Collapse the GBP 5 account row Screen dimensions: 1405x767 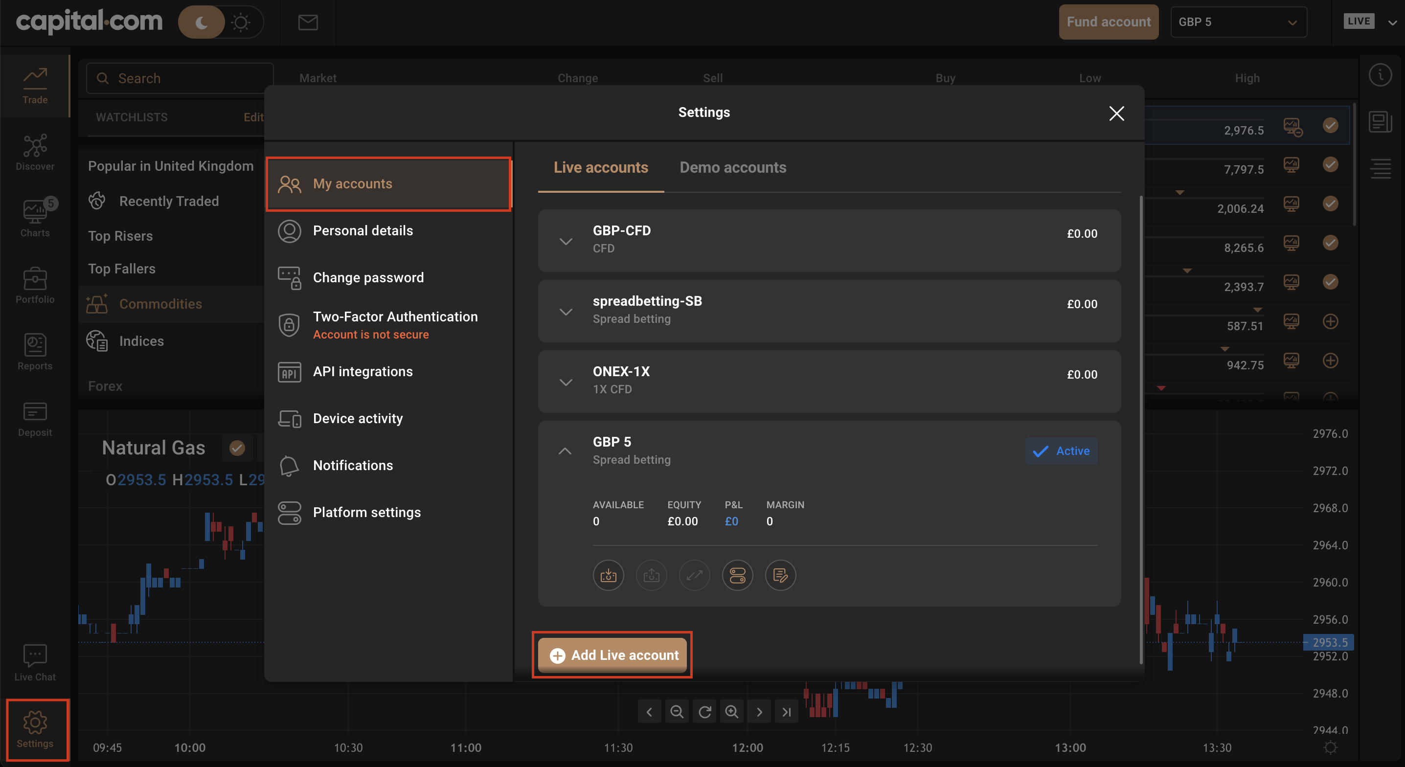pyautogui.click(x=565, y=451)
